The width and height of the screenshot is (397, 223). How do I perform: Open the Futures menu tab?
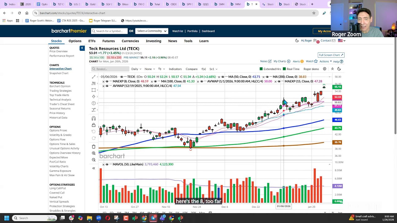click(109, 41)
